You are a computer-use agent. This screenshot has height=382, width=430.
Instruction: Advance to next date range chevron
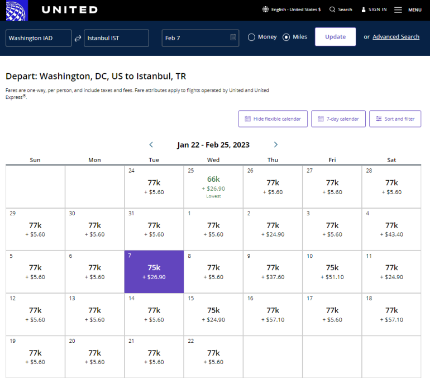coord(275,145)
